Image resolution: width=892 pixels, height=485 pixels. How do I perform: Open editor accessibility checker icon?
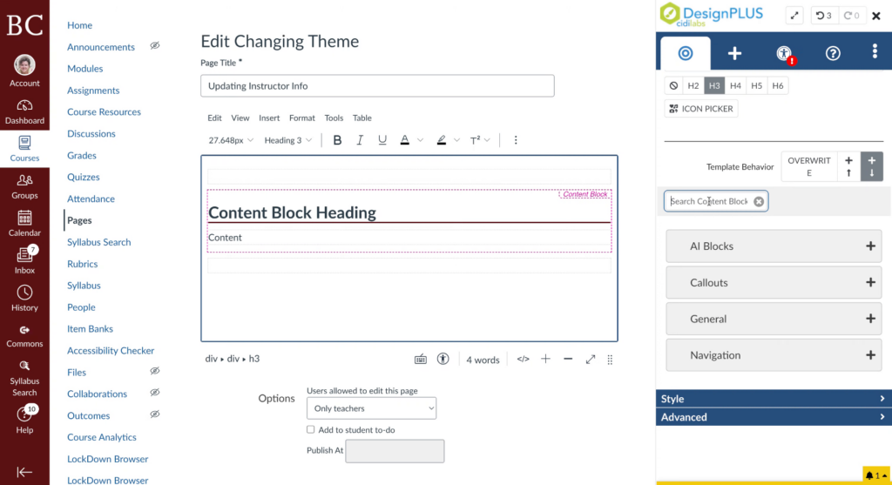pyautogui.click(x=443, y=360)
